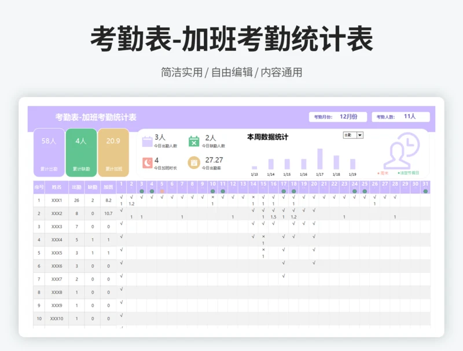Click the purple calendar icon for 今日出勤人数
463x351 pixels.
(147, 141)
